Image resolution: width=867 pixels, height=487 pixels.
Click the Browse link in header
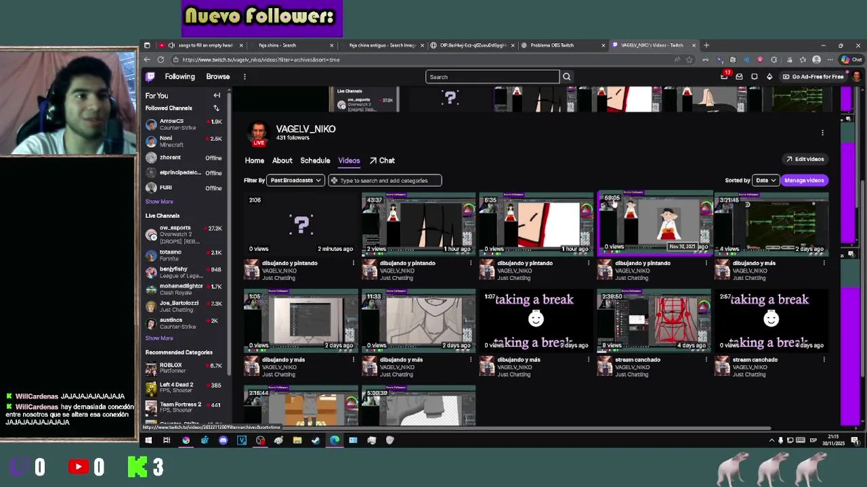[x=218, y=76]
